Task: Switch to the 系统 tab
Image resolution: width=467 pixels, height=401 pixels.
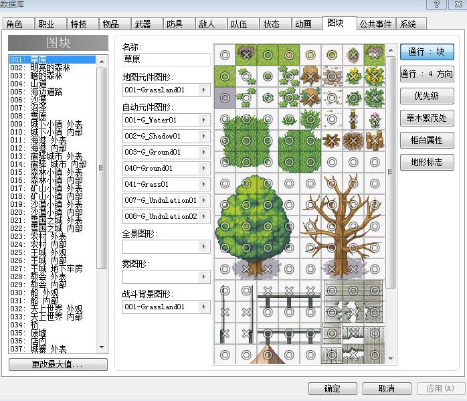Action: coord(411,24)
